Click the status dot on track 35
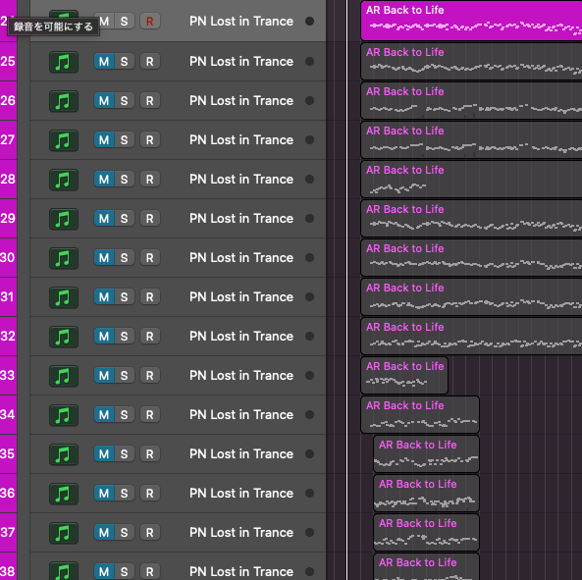 click(309, 454)
